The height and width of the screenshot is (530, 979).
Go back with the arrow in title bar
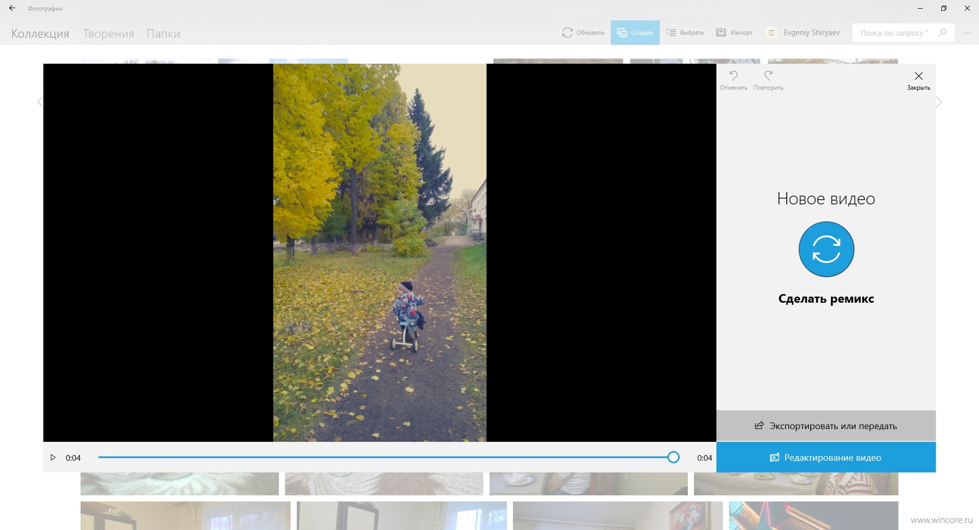click(12, 8)
